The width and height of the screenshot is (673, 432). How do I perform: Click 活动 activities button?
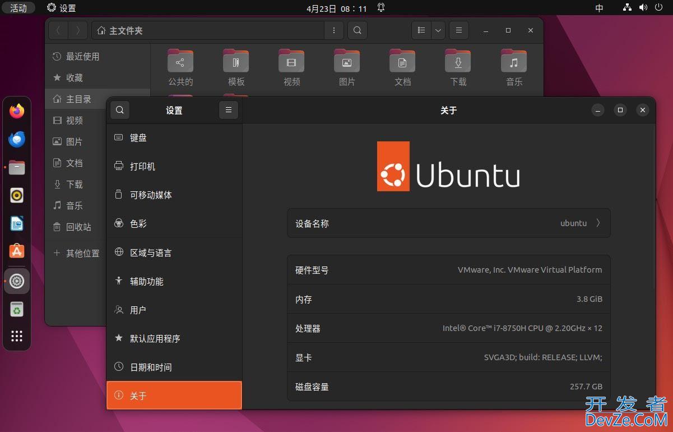click(18, 8)
